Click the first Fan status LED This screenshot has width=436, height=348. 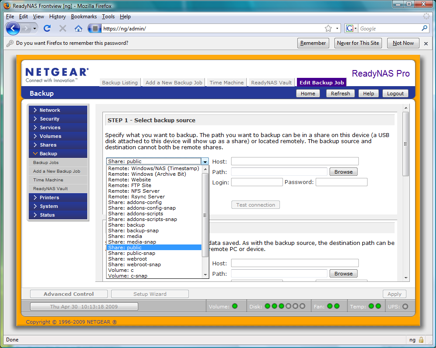coord(330,306)
